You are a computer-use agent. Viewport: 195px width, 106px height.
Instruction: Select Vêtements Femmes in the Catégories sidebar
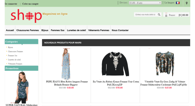[15, 64]
